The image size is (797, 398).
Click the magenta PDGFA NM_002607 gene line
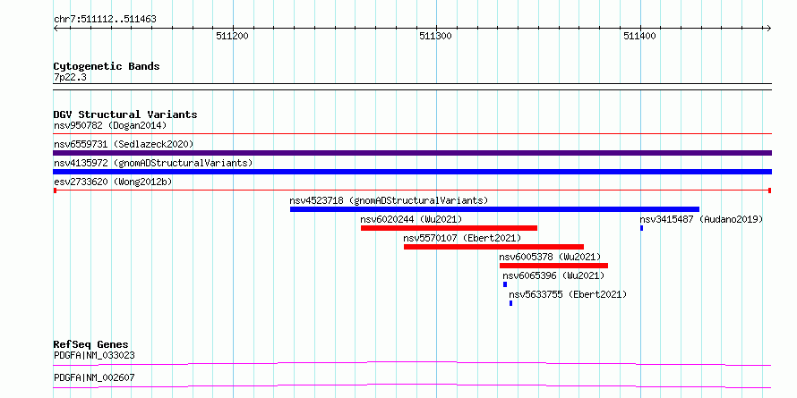tap(412, 385)
